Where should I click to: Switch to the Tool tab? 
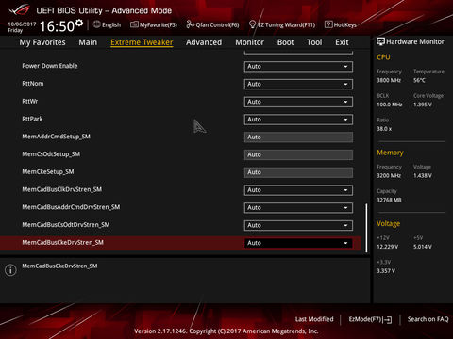pos(314,42)
